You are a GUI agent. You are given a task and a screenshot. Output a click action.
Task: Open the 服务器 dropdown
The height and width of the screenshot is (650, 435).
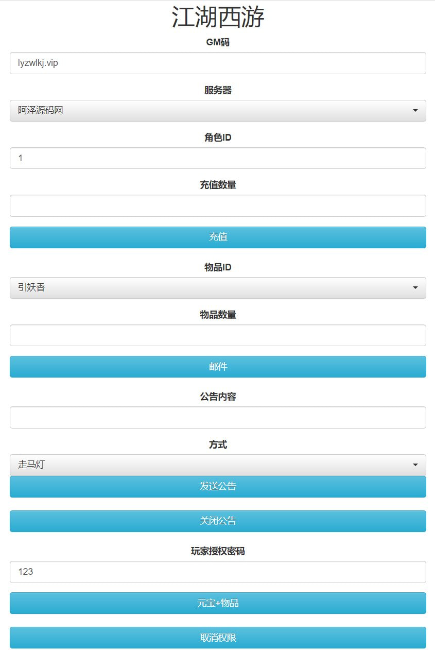pyautogui.click(x=218, y=110)
